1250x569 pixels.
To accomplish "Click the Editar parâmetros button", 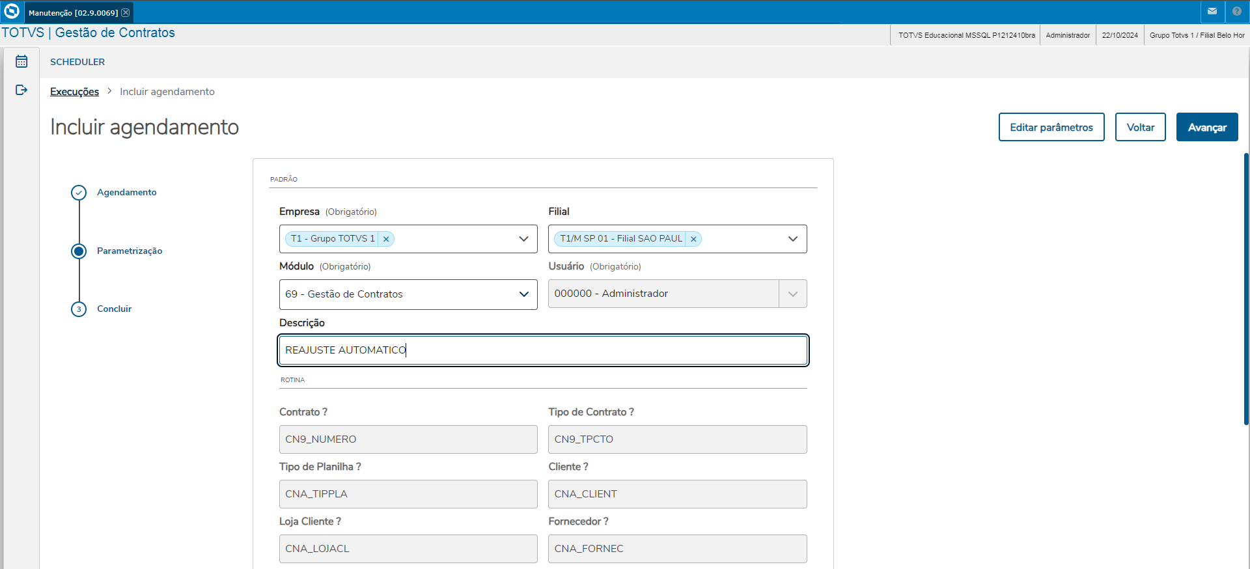I will pos(1051,127).
